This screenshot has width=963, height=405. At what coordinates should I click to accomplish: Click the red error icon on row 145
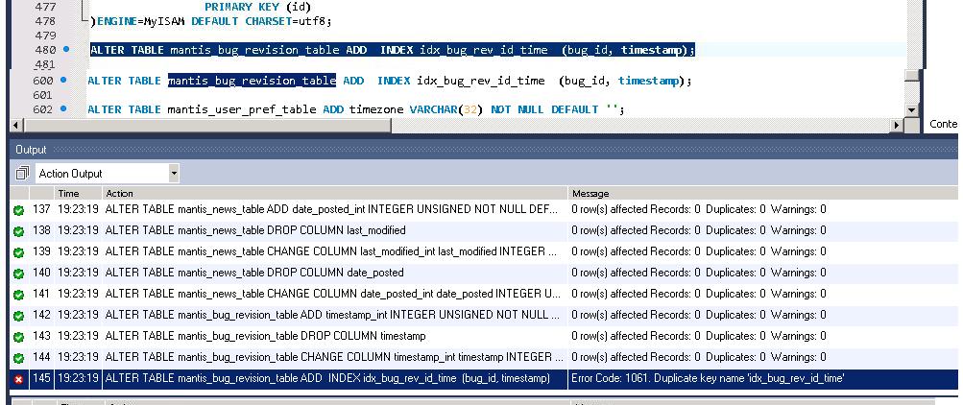18,379
